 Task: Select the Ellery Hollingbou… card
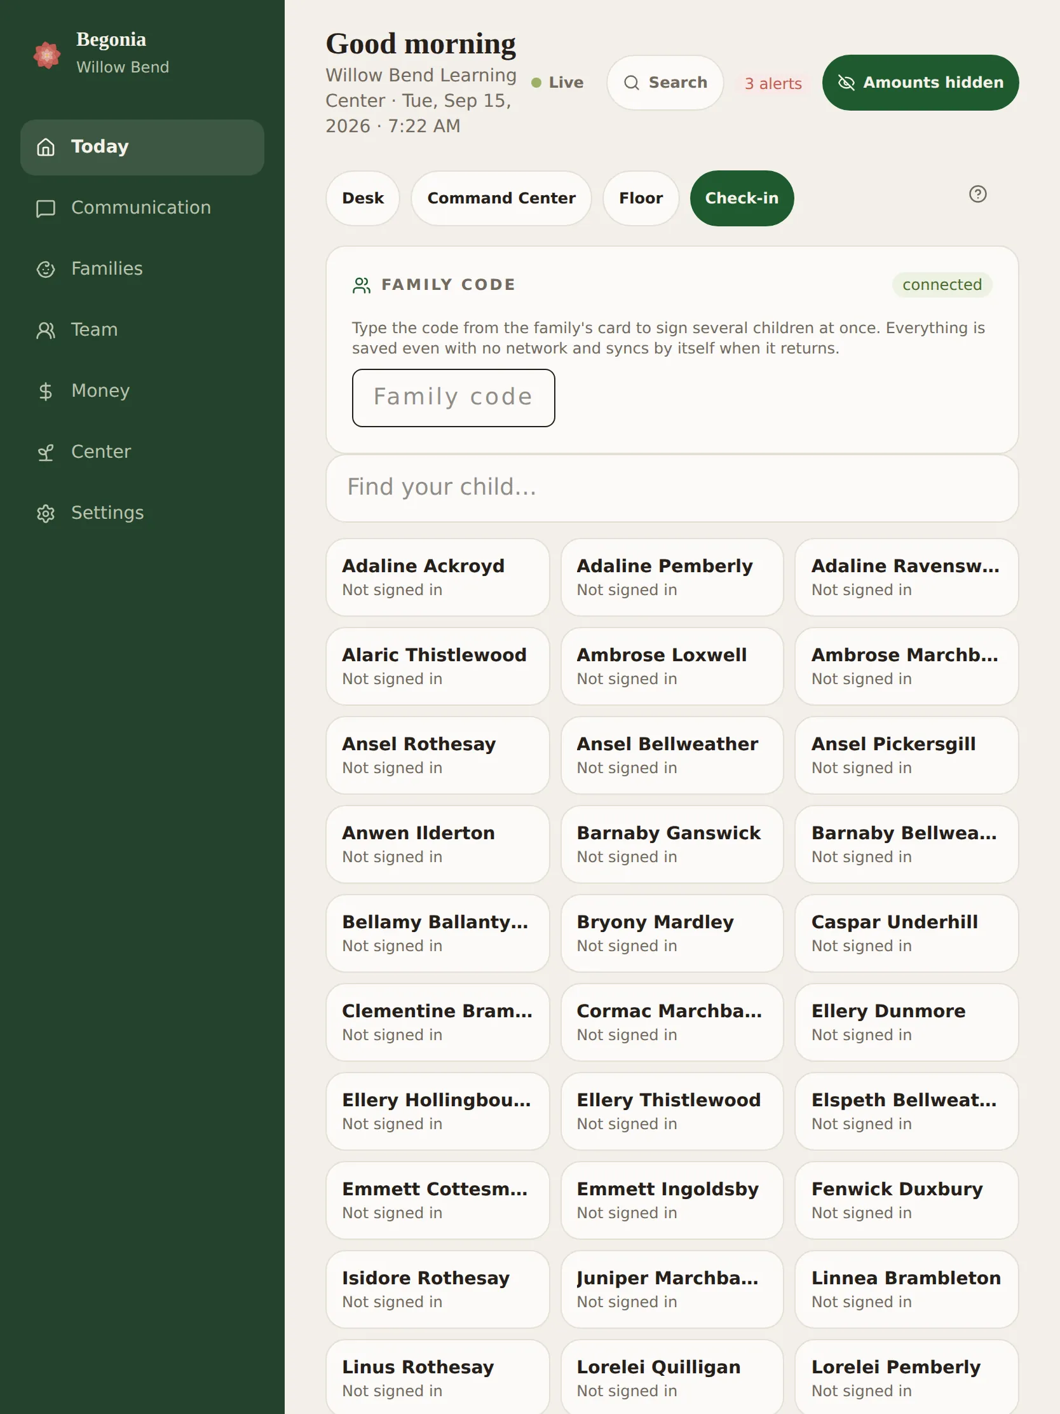tap(438, 1111)
